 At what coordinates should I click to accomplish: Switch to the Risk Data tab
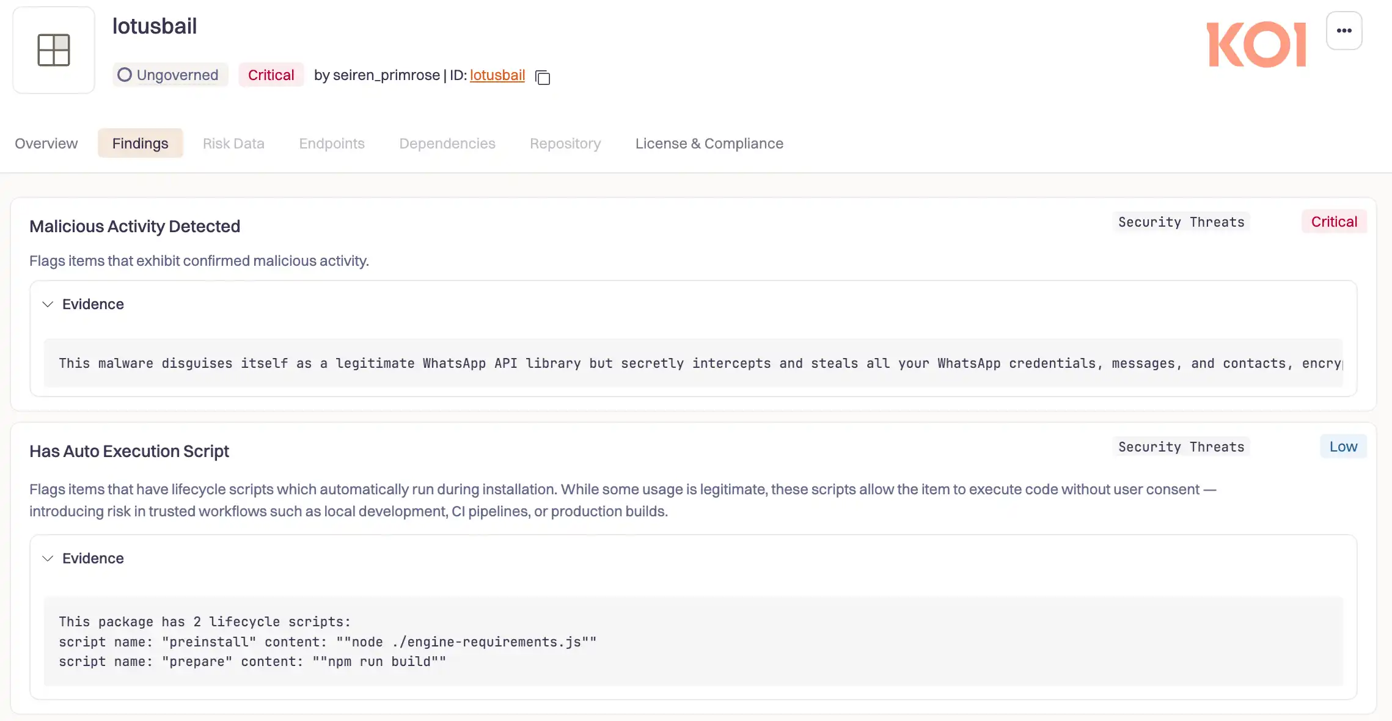tap(233, 144)
